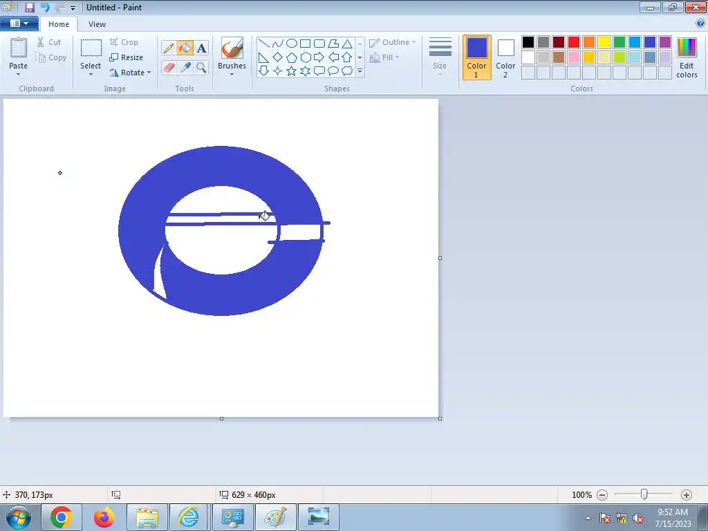This screenshot has height=531, width=708.
Task: Choose the Polygon shape
Action: click(333, 44)
